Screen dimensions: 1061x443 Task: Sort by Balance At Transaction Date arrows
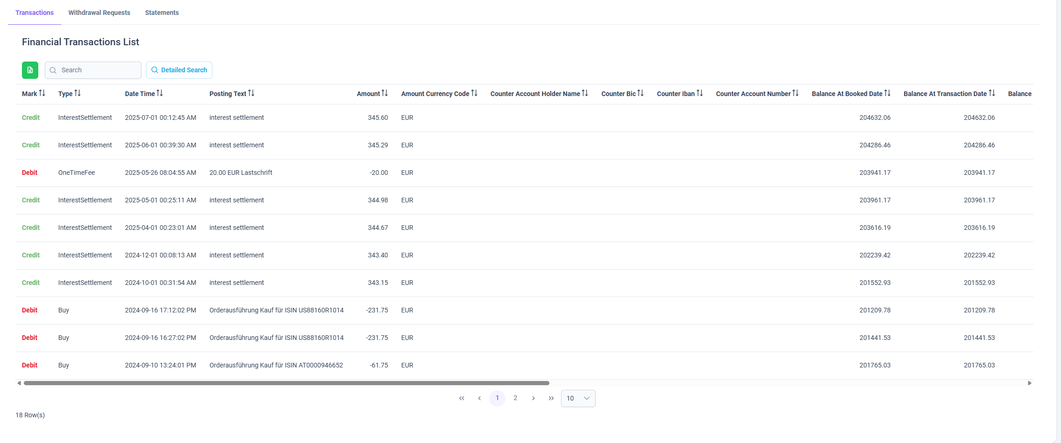click(992, 93)
